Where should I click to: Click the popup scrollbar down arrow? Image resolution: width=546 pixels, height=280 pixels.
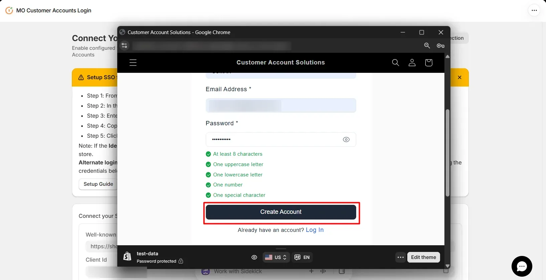[x=448, y=266]
